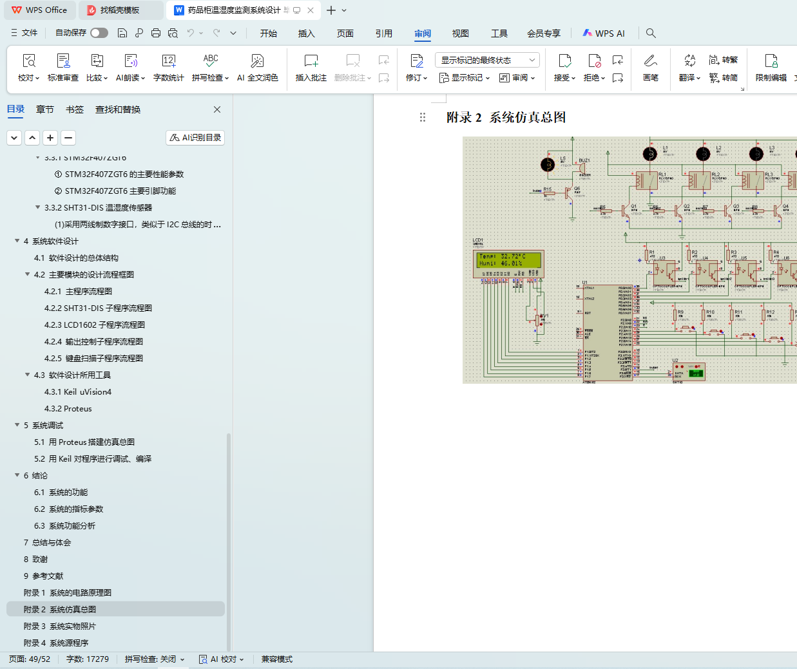Switch to the 书签 navigation tab
This screenshot has height=669, width=797.
tap(75, 109)
